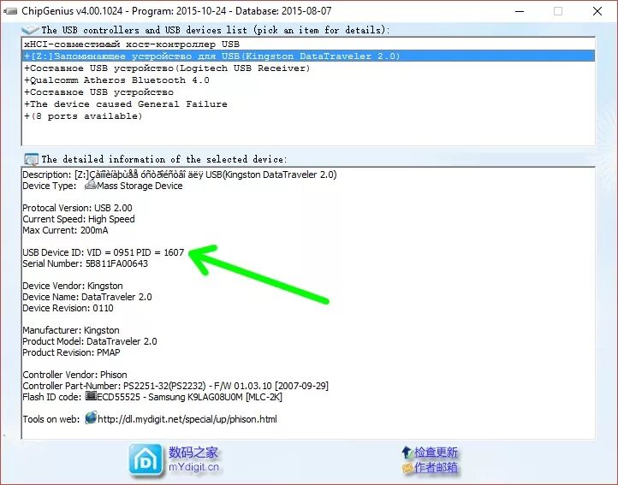Click the up-arrow icon beside 检查更新
The height and width of the screenshot is (485, 618).
(x=407, y=452)
